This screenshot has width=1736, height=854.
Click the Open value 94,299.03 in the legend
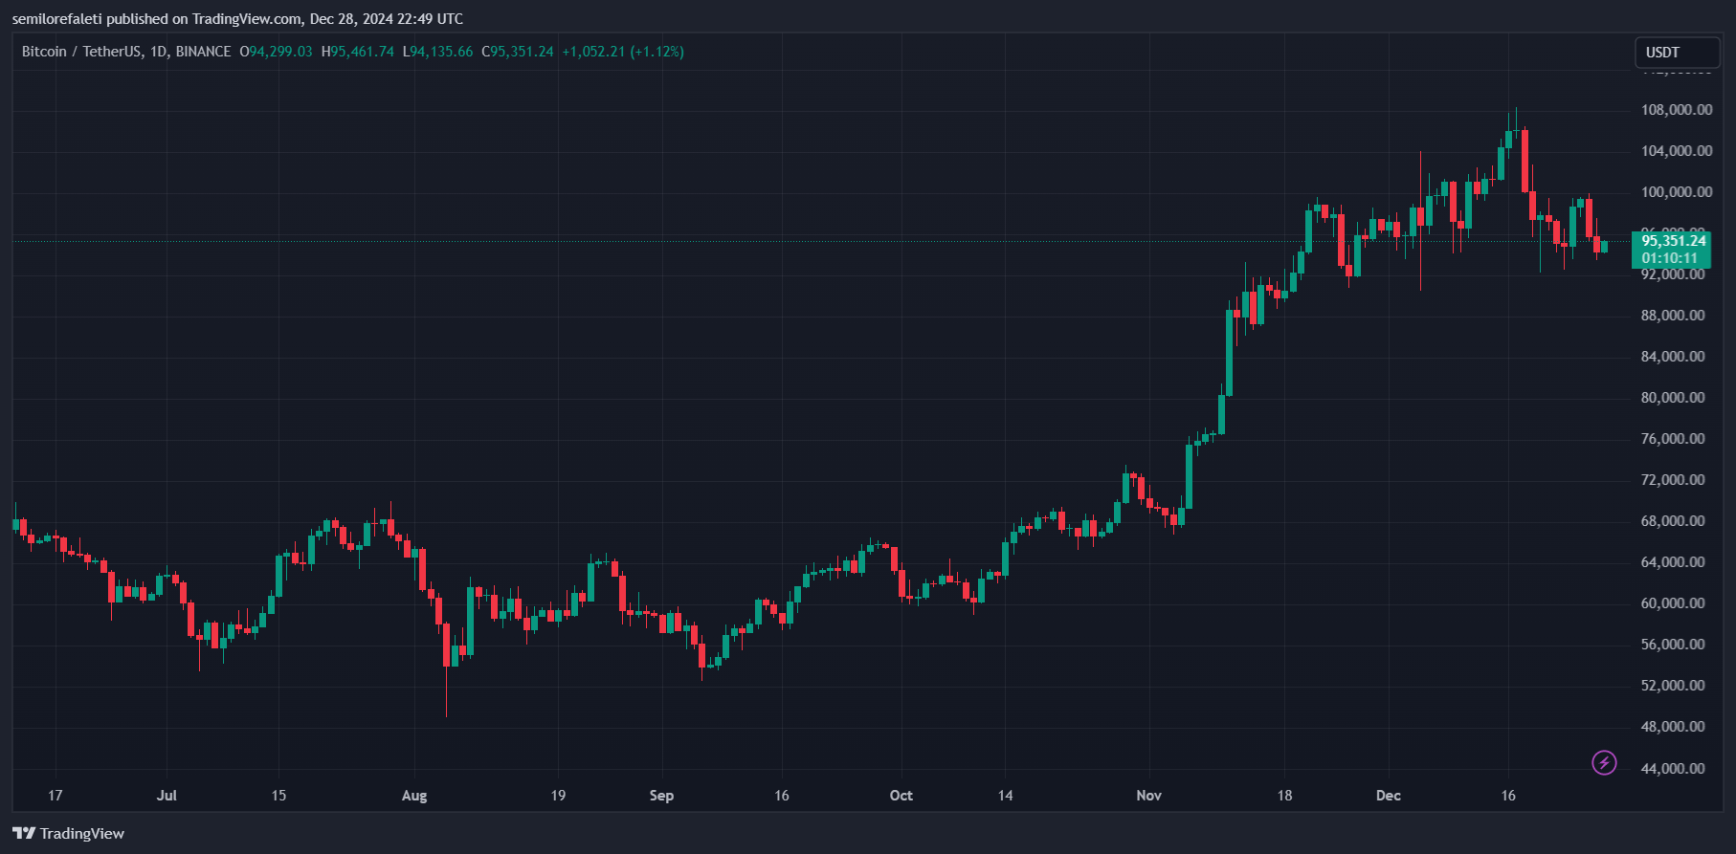280,52
